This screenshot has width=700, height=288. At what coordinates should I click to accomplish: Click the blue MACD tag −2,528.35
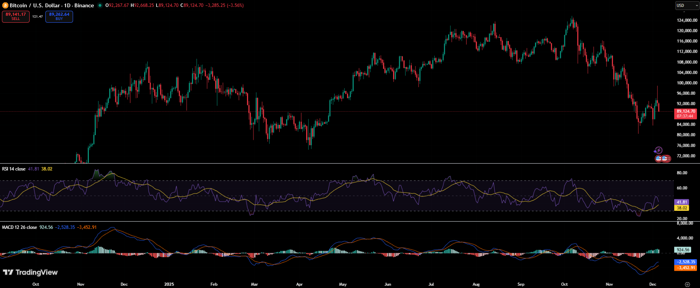[686, 262]
